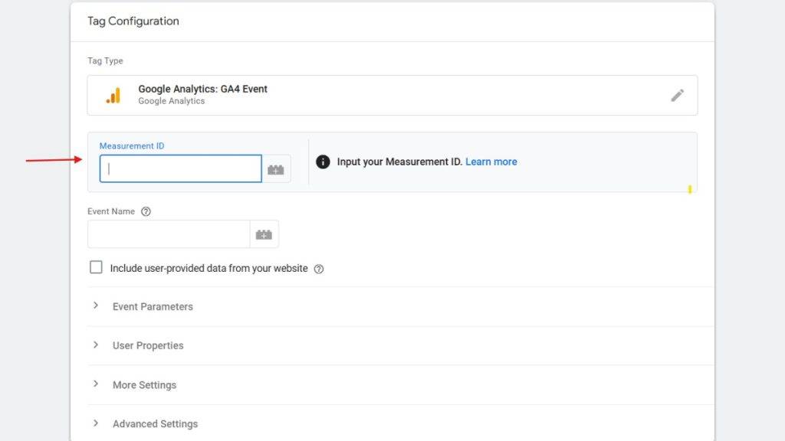Edit the tag type using the pencil icon

(678, 95)
